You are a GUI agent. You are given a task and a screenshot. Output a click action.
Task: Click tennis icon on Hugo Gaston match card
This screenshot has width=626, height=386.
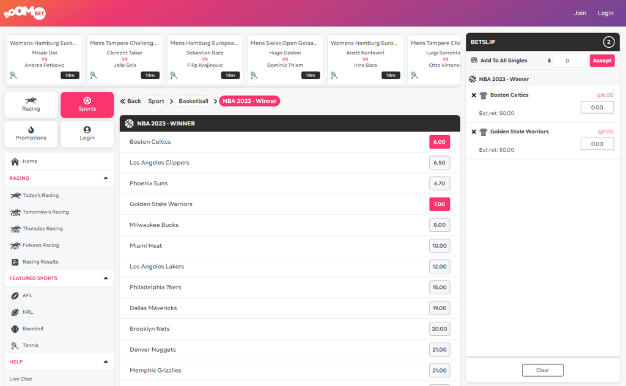254,75
